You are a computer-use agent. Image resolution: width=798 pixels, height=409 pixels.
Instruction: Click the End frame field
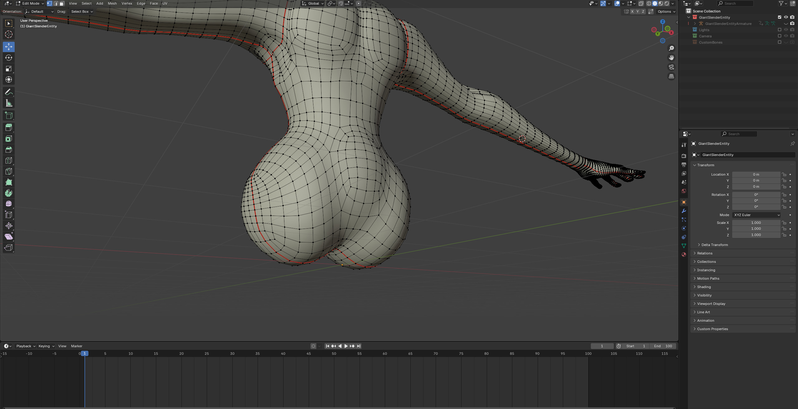(x=663, y=346)
